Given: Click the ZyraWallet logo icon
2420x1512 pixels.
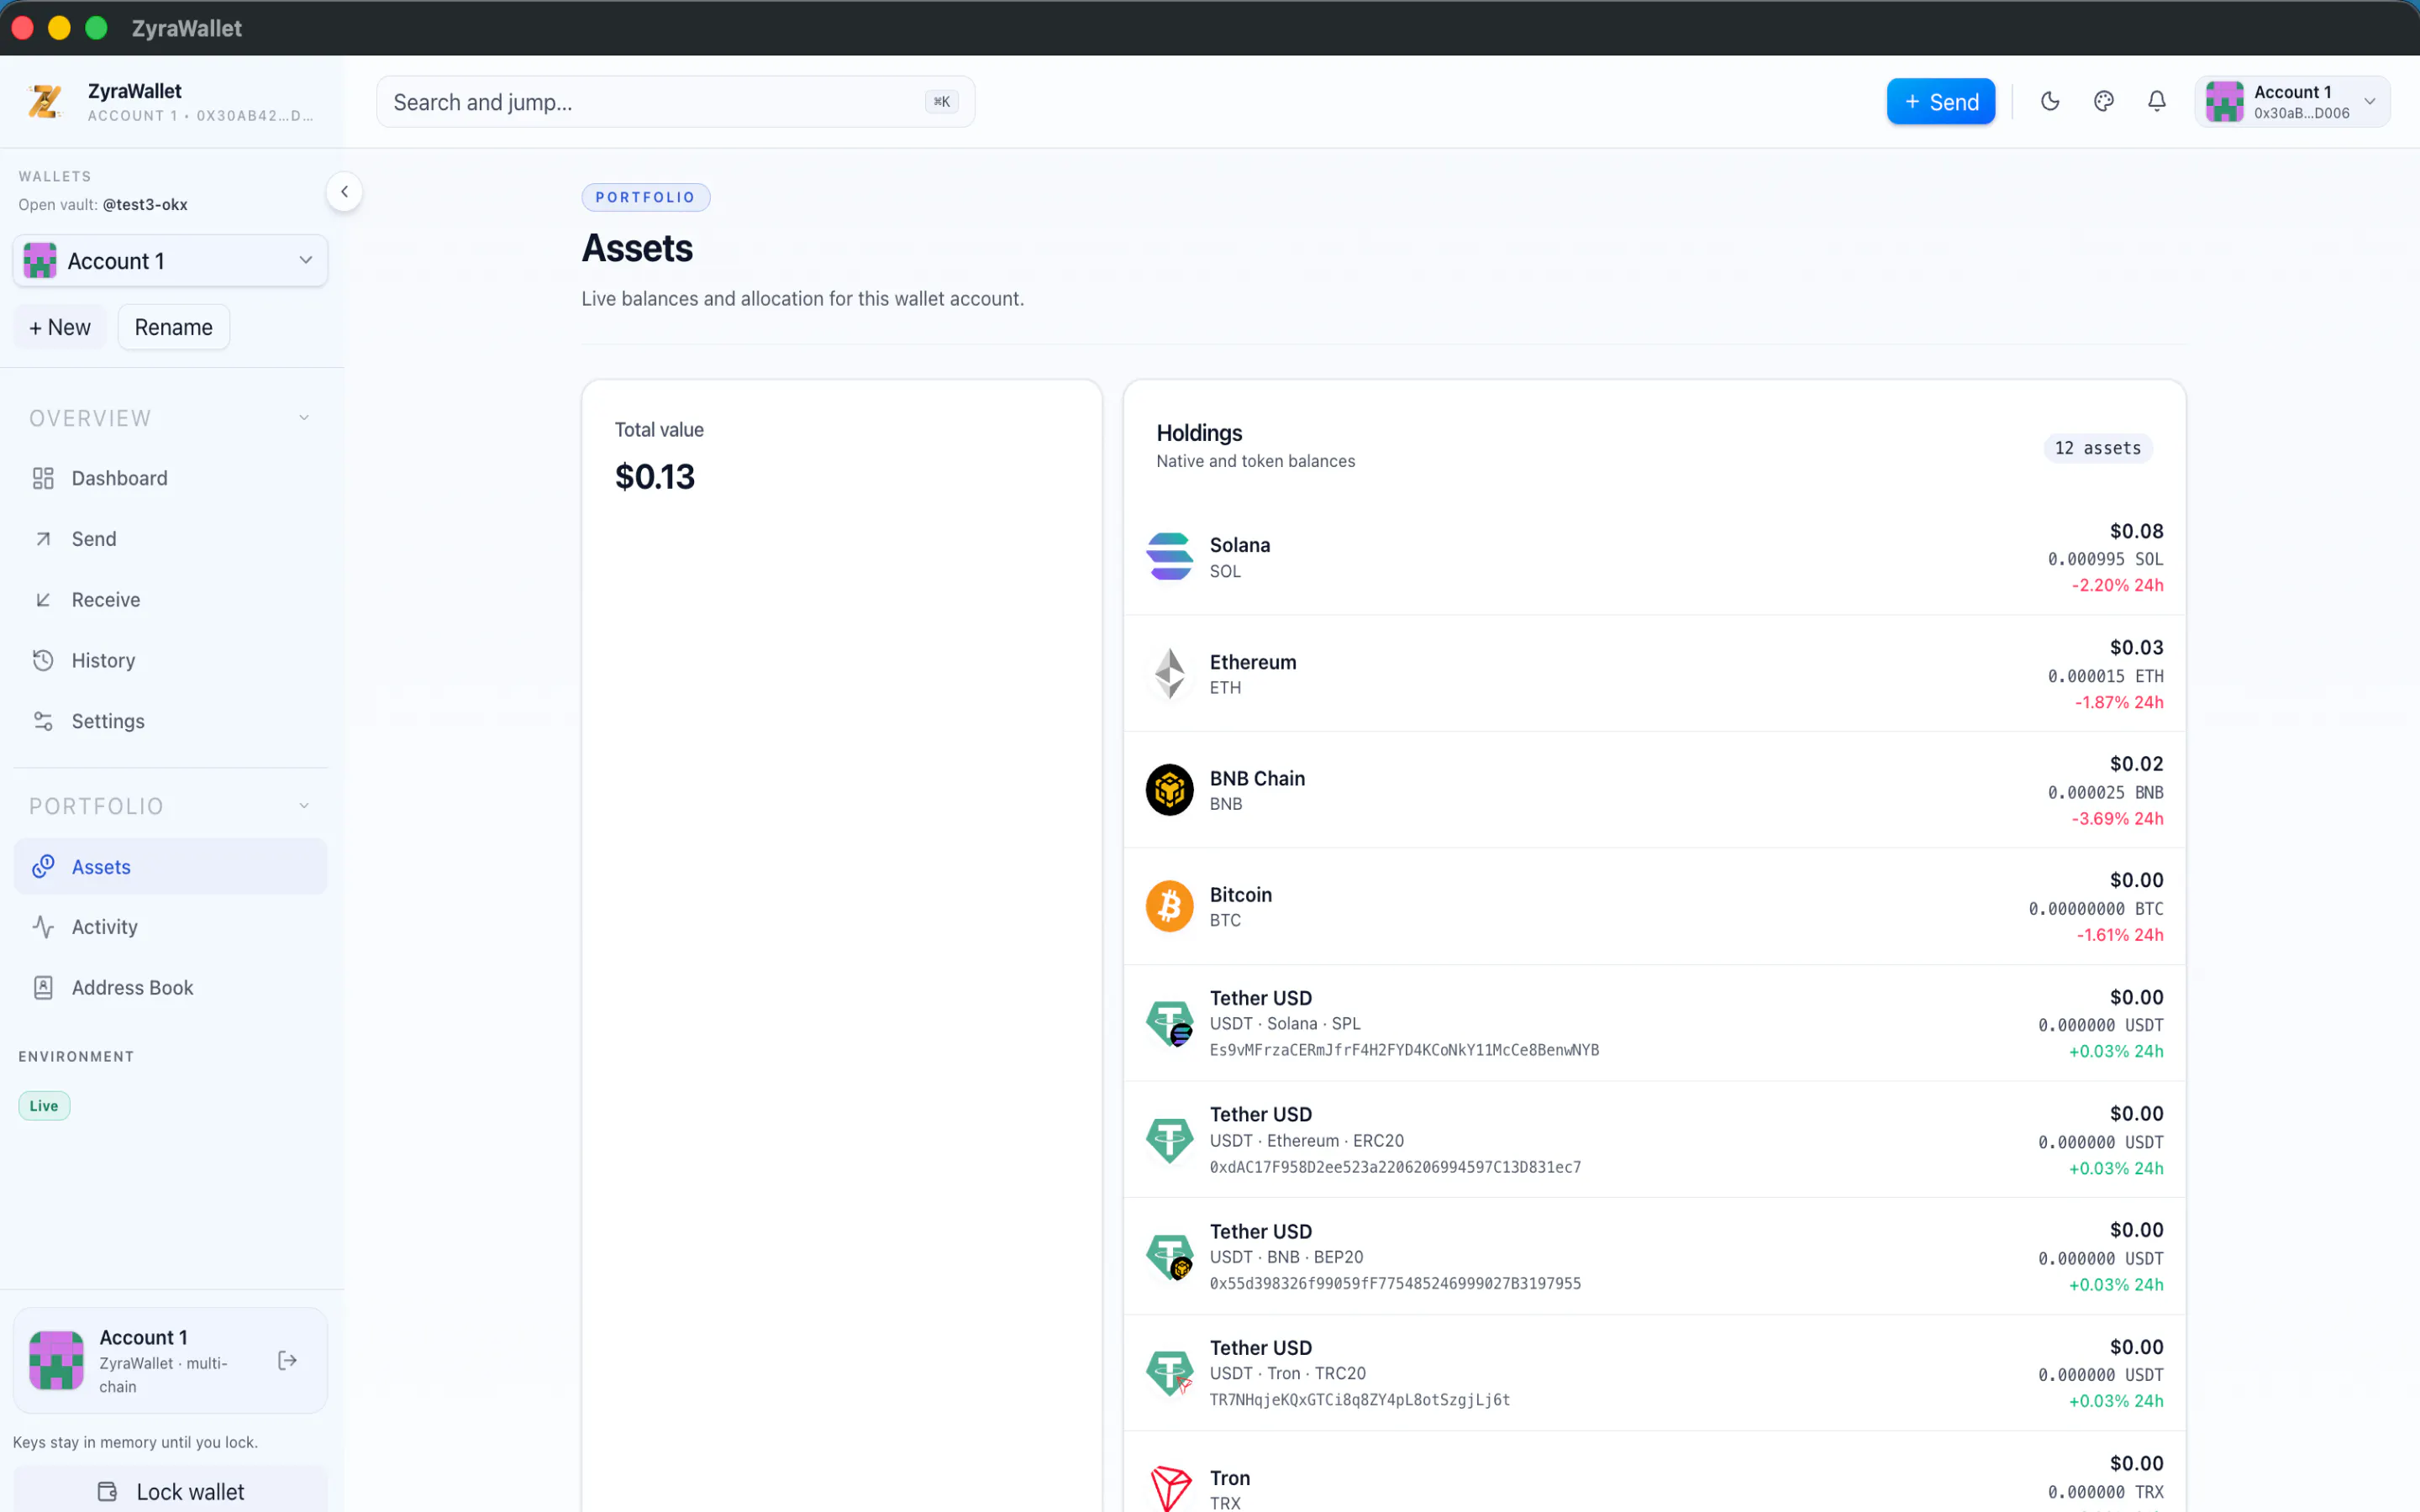Looking at the screenshot, I should coord(45,101).
